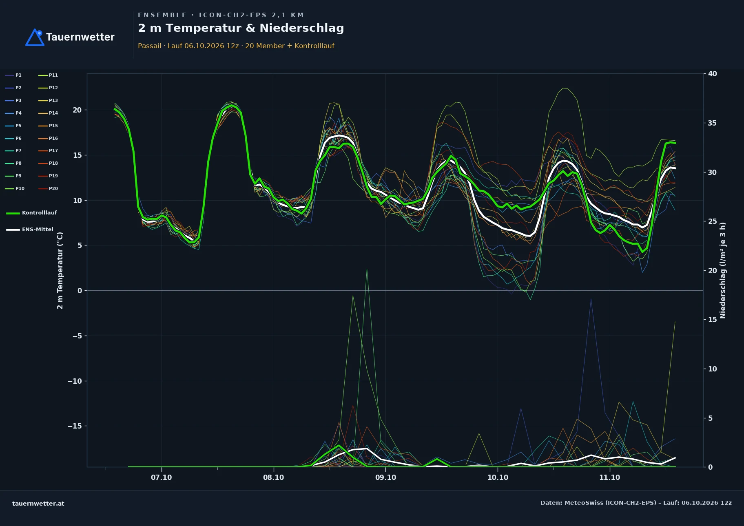Click the P20 legend entry

[x=48, y=188]
